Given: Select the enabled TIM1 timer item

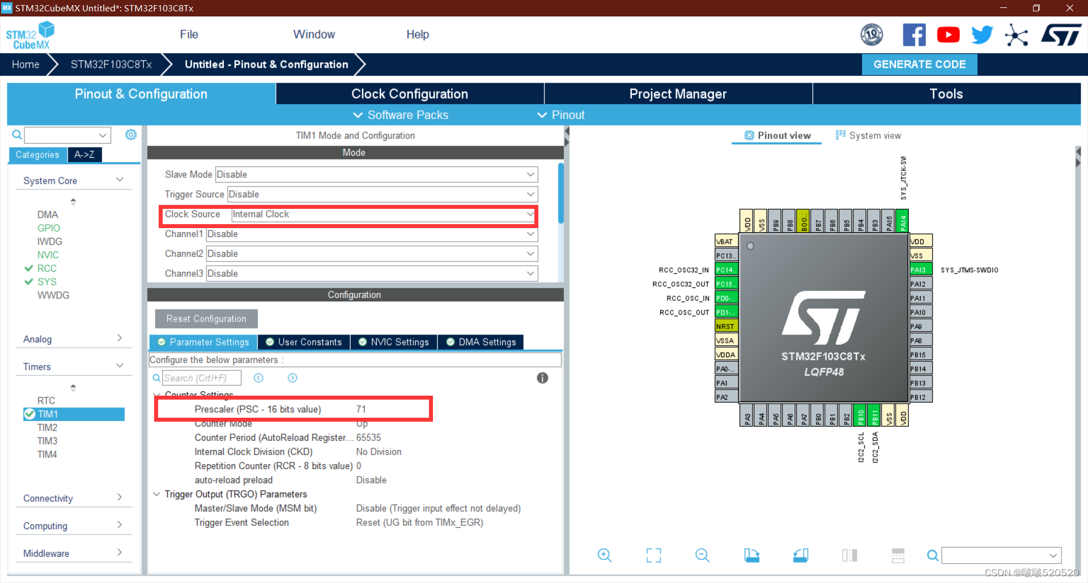Looking at the screenshot, I should click(x=74, y=414).
